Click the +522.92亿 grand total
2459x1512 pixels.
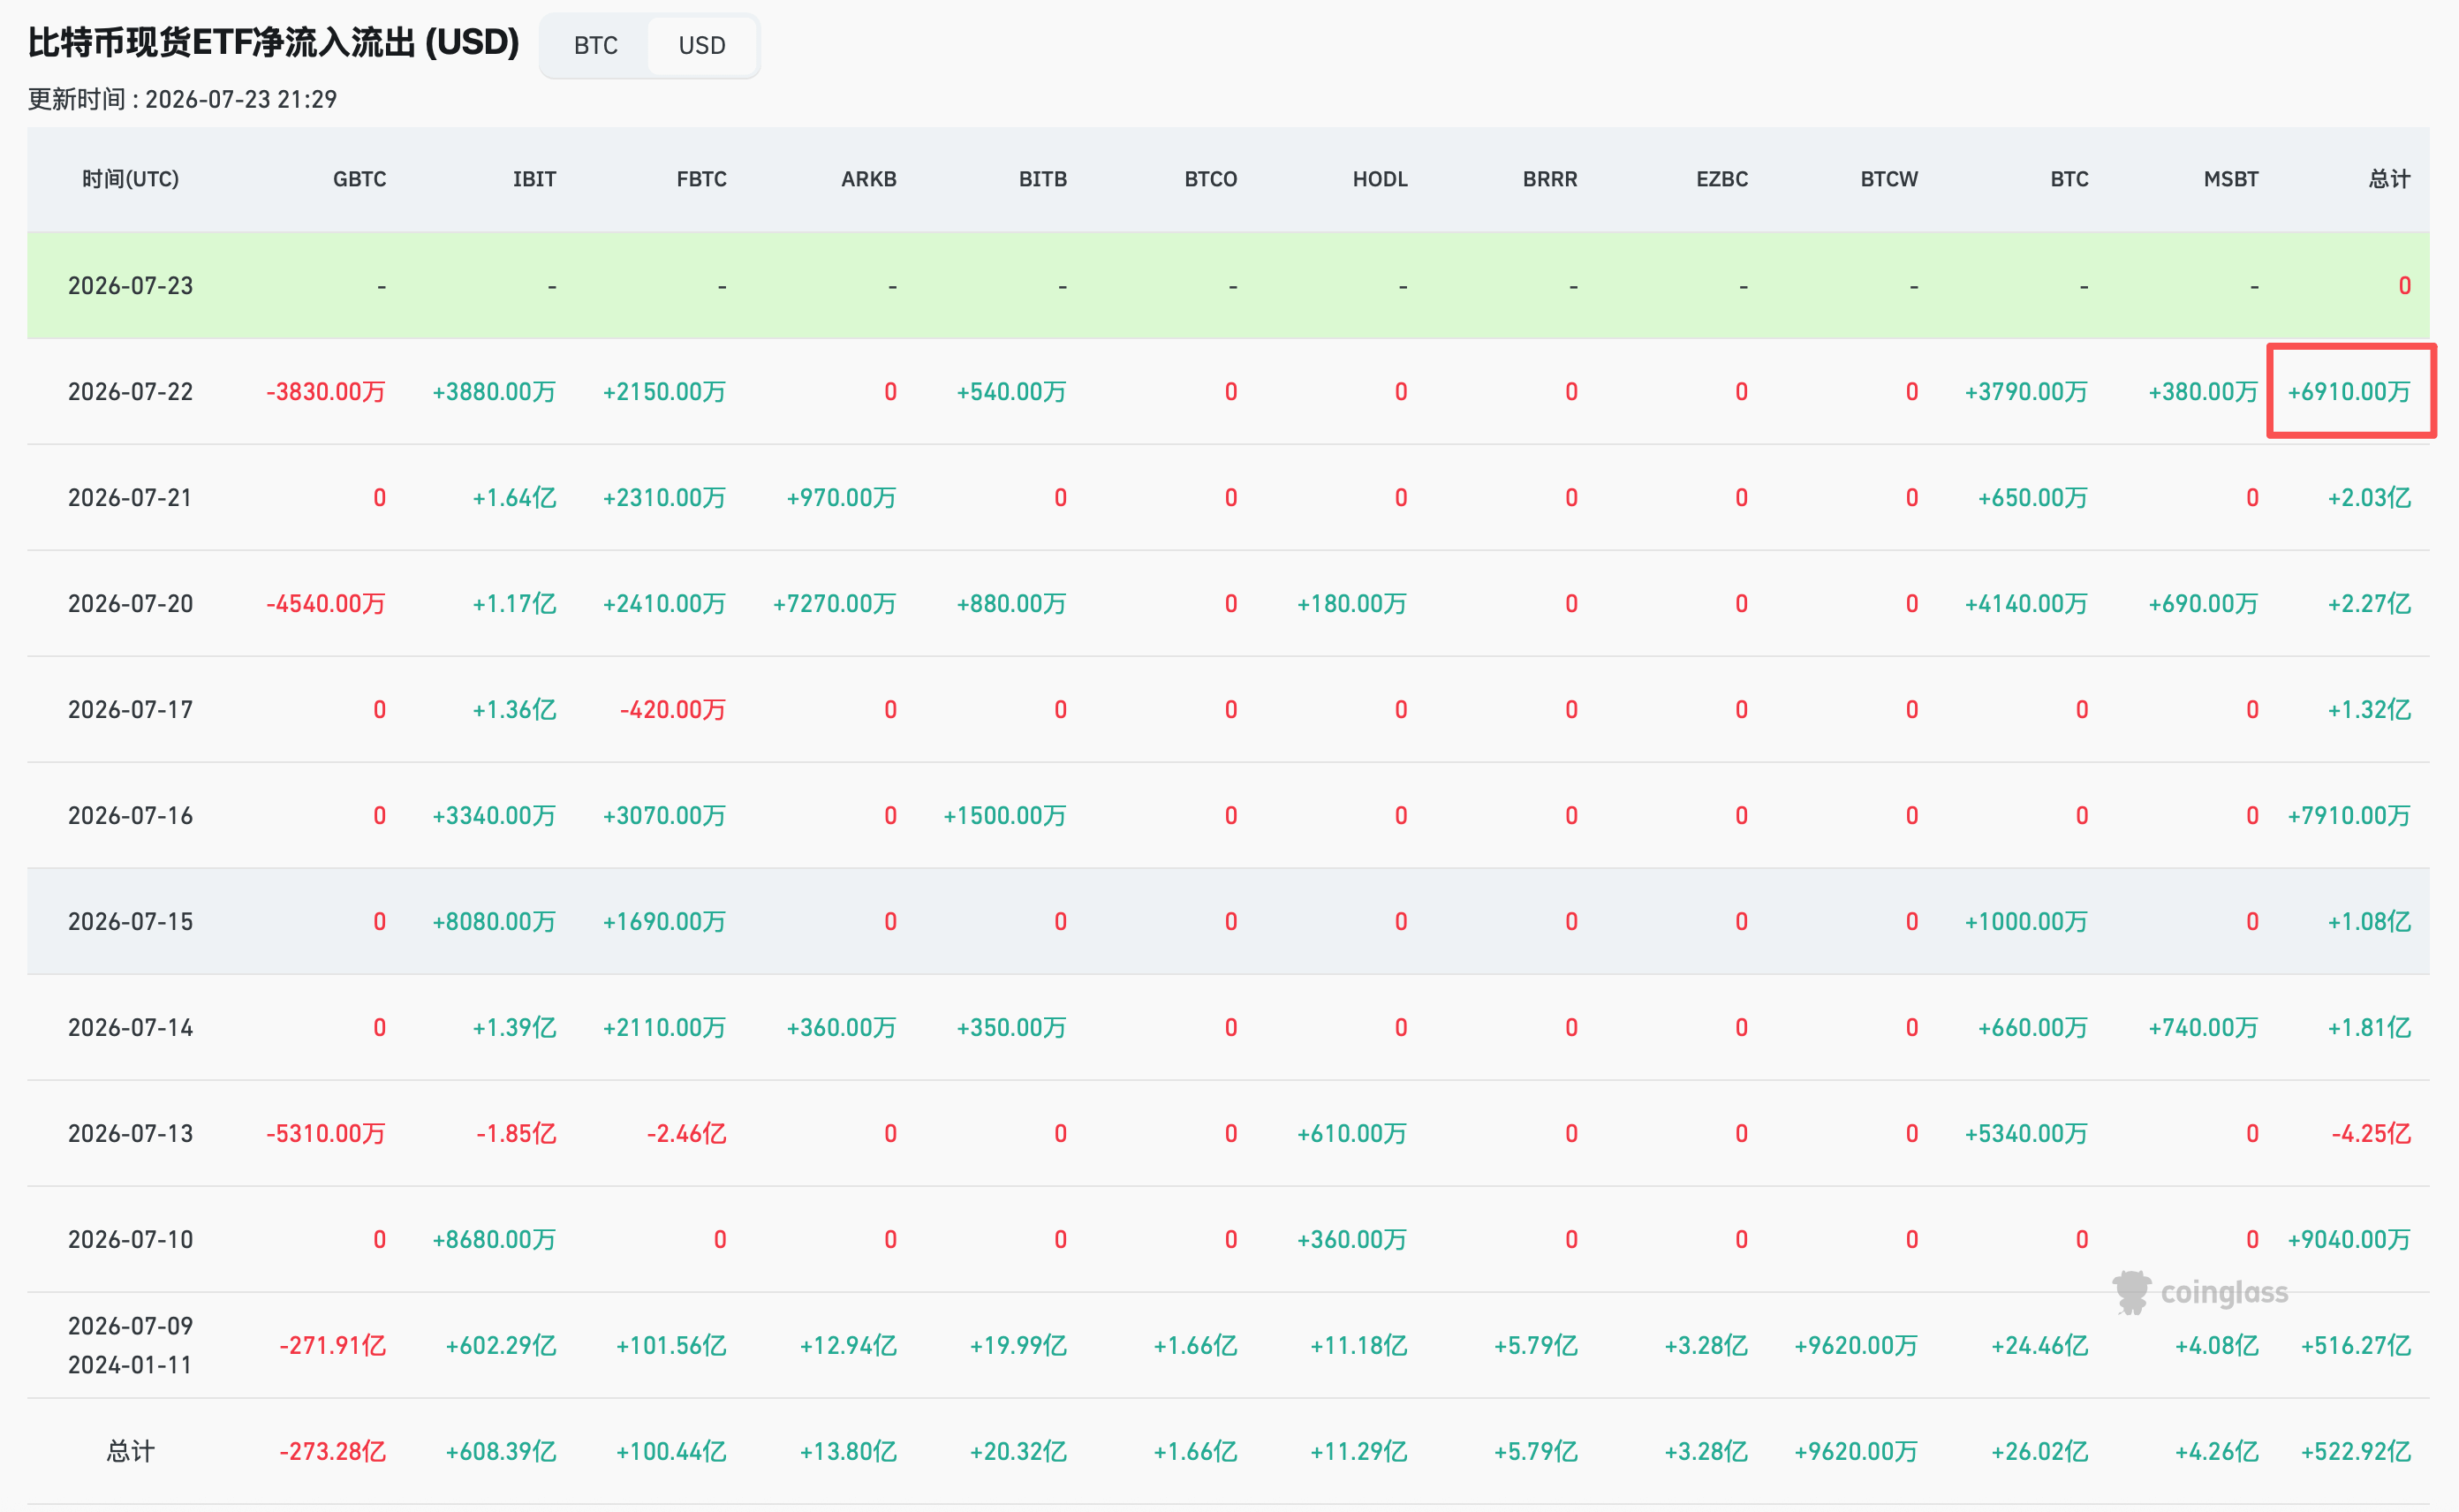tap(2355, 1451)
